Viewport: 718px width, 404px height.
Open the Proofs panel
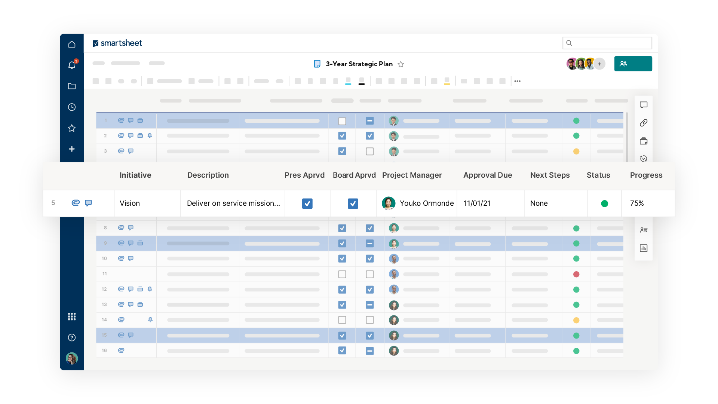click(x=644, y=141)
